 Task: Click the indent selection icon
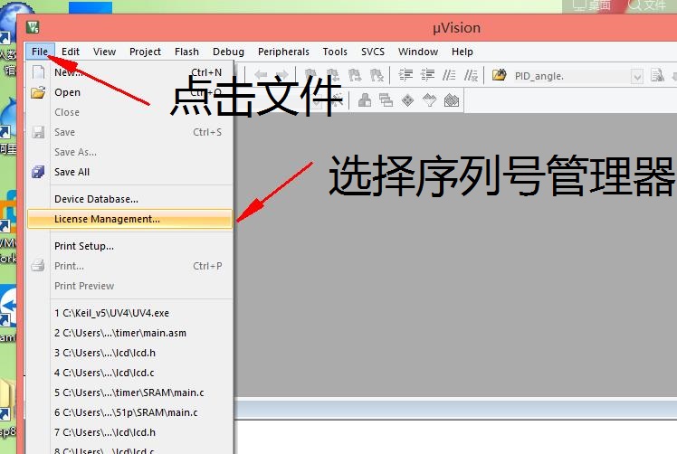(405, 76)
